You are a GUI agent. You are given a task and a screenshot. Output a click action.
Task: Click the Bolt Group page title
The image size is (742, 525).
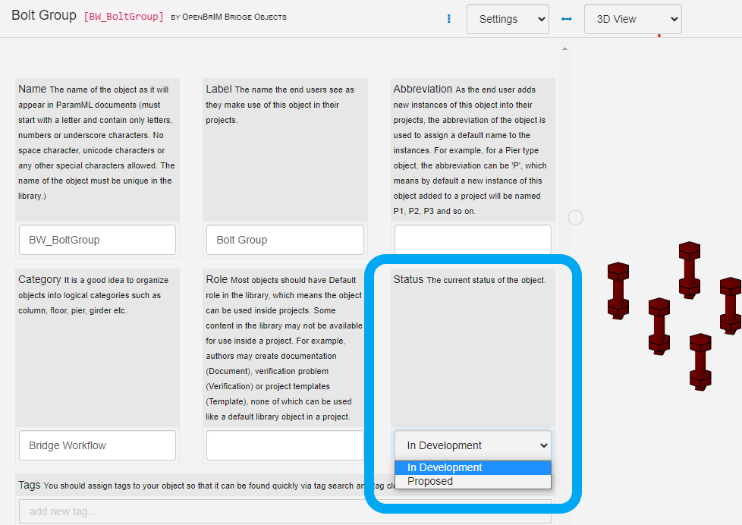44,15
